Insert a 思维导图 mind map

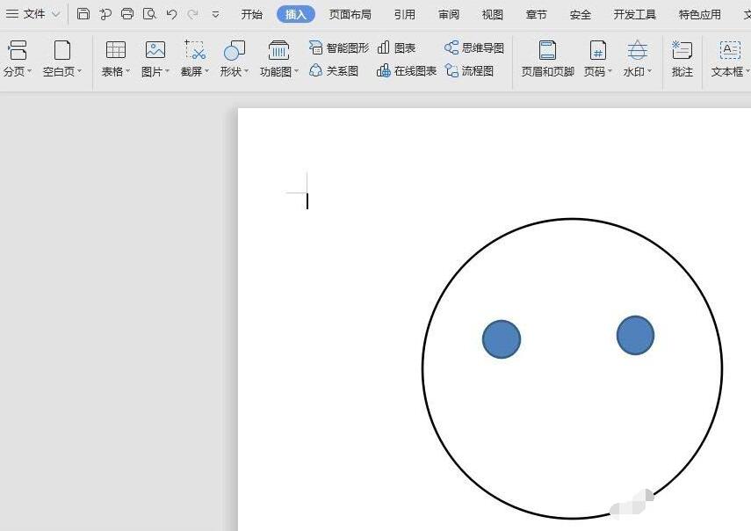pyautogui.click(x=474, y=48)
